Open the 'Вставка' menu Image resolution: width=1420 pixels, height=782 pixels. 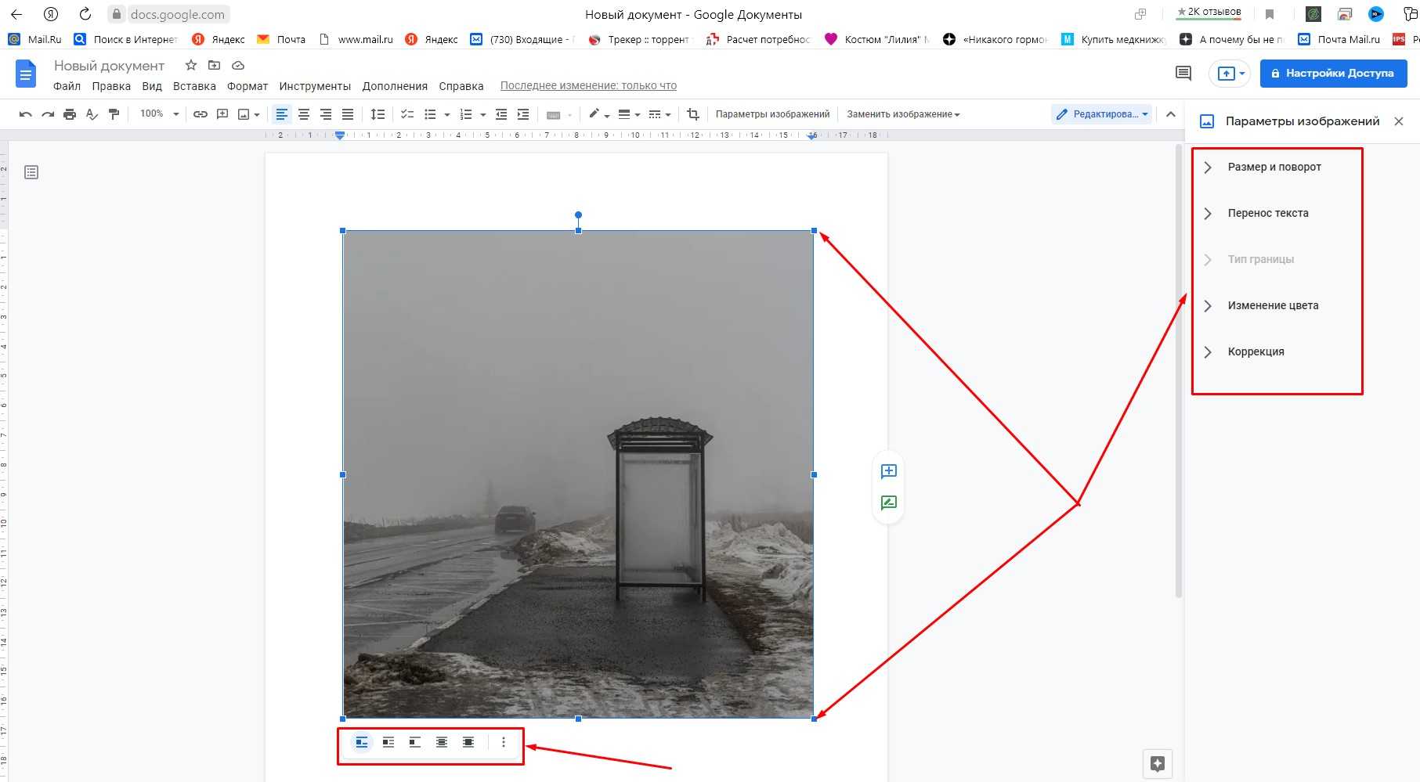point(194,86)
